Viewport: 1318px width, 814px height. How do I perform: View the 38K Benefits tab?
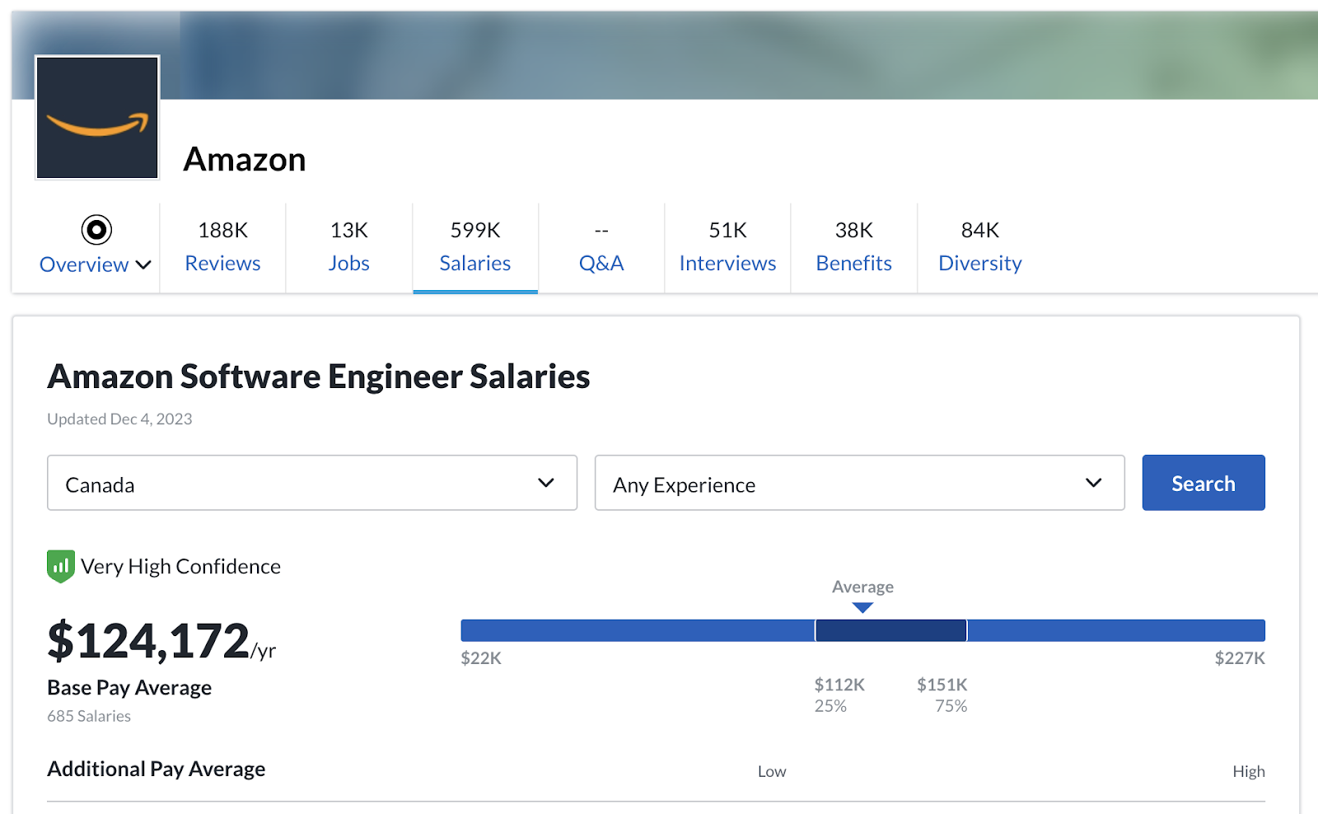tap(854, 247)
